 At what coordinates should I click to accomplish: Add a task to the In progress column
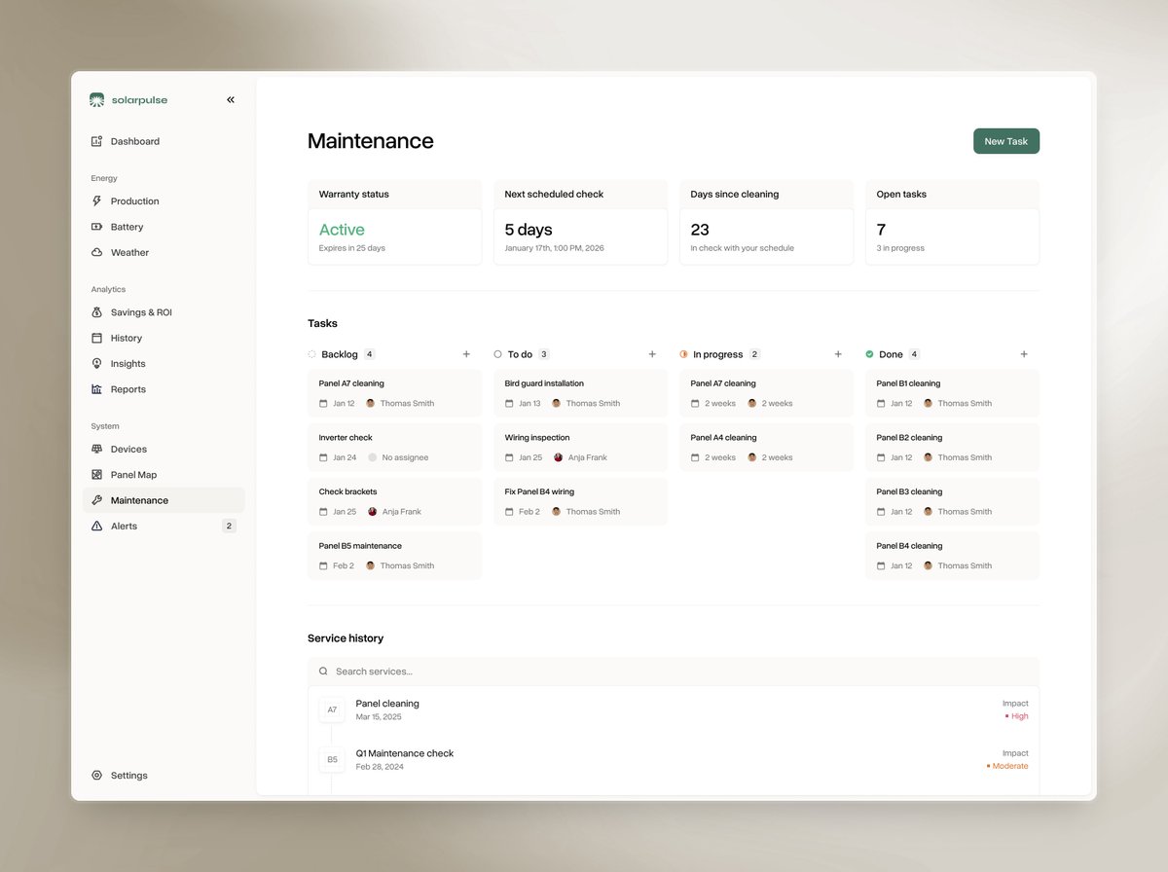point(838,354)
